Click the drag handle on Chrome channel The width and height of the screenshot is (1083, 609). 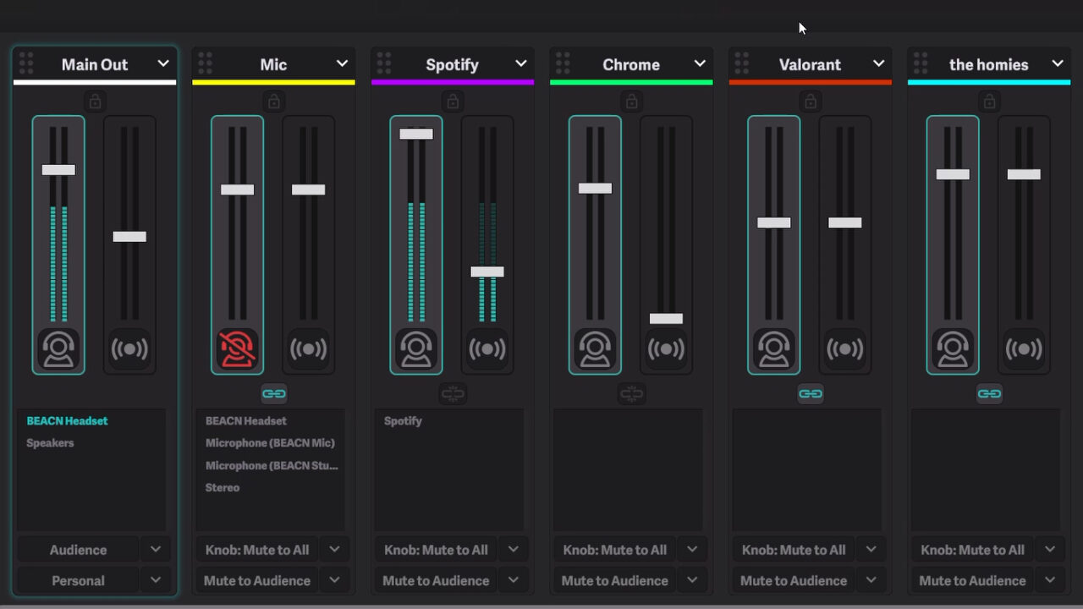click(563, 63)
